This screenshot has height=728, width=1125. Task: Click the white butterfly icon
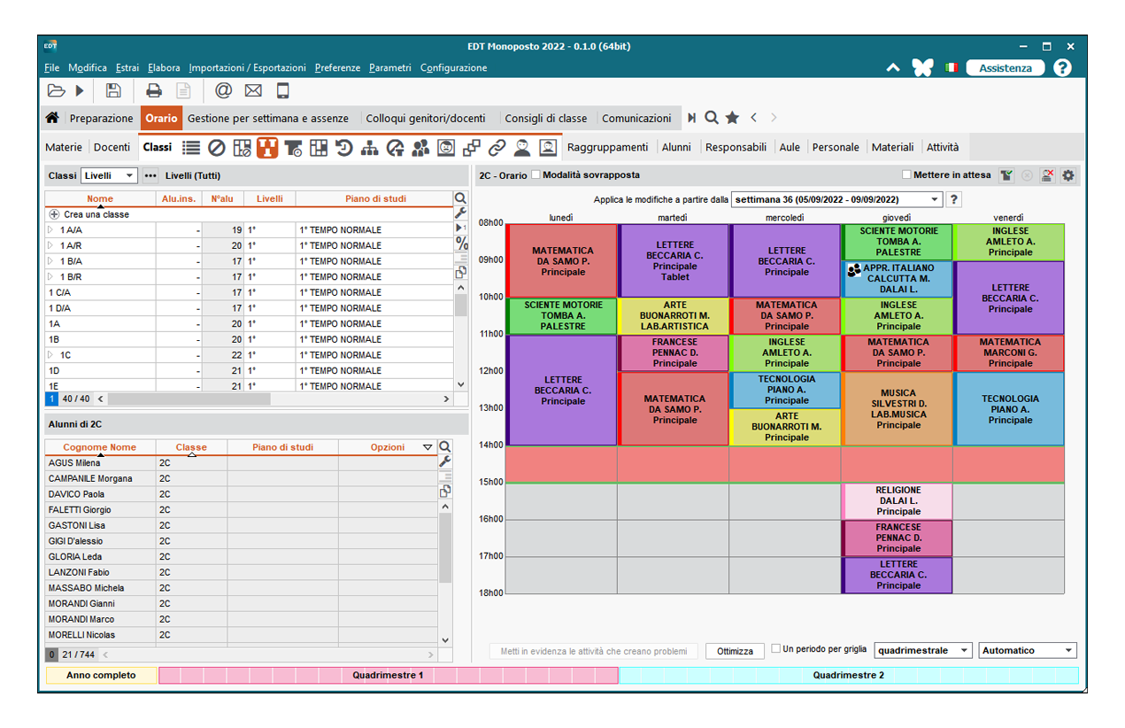click(922, 67)
